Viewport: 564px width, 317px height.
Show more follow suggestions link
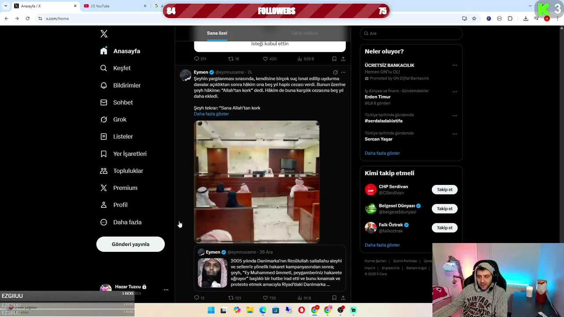(x=382, y=245)
